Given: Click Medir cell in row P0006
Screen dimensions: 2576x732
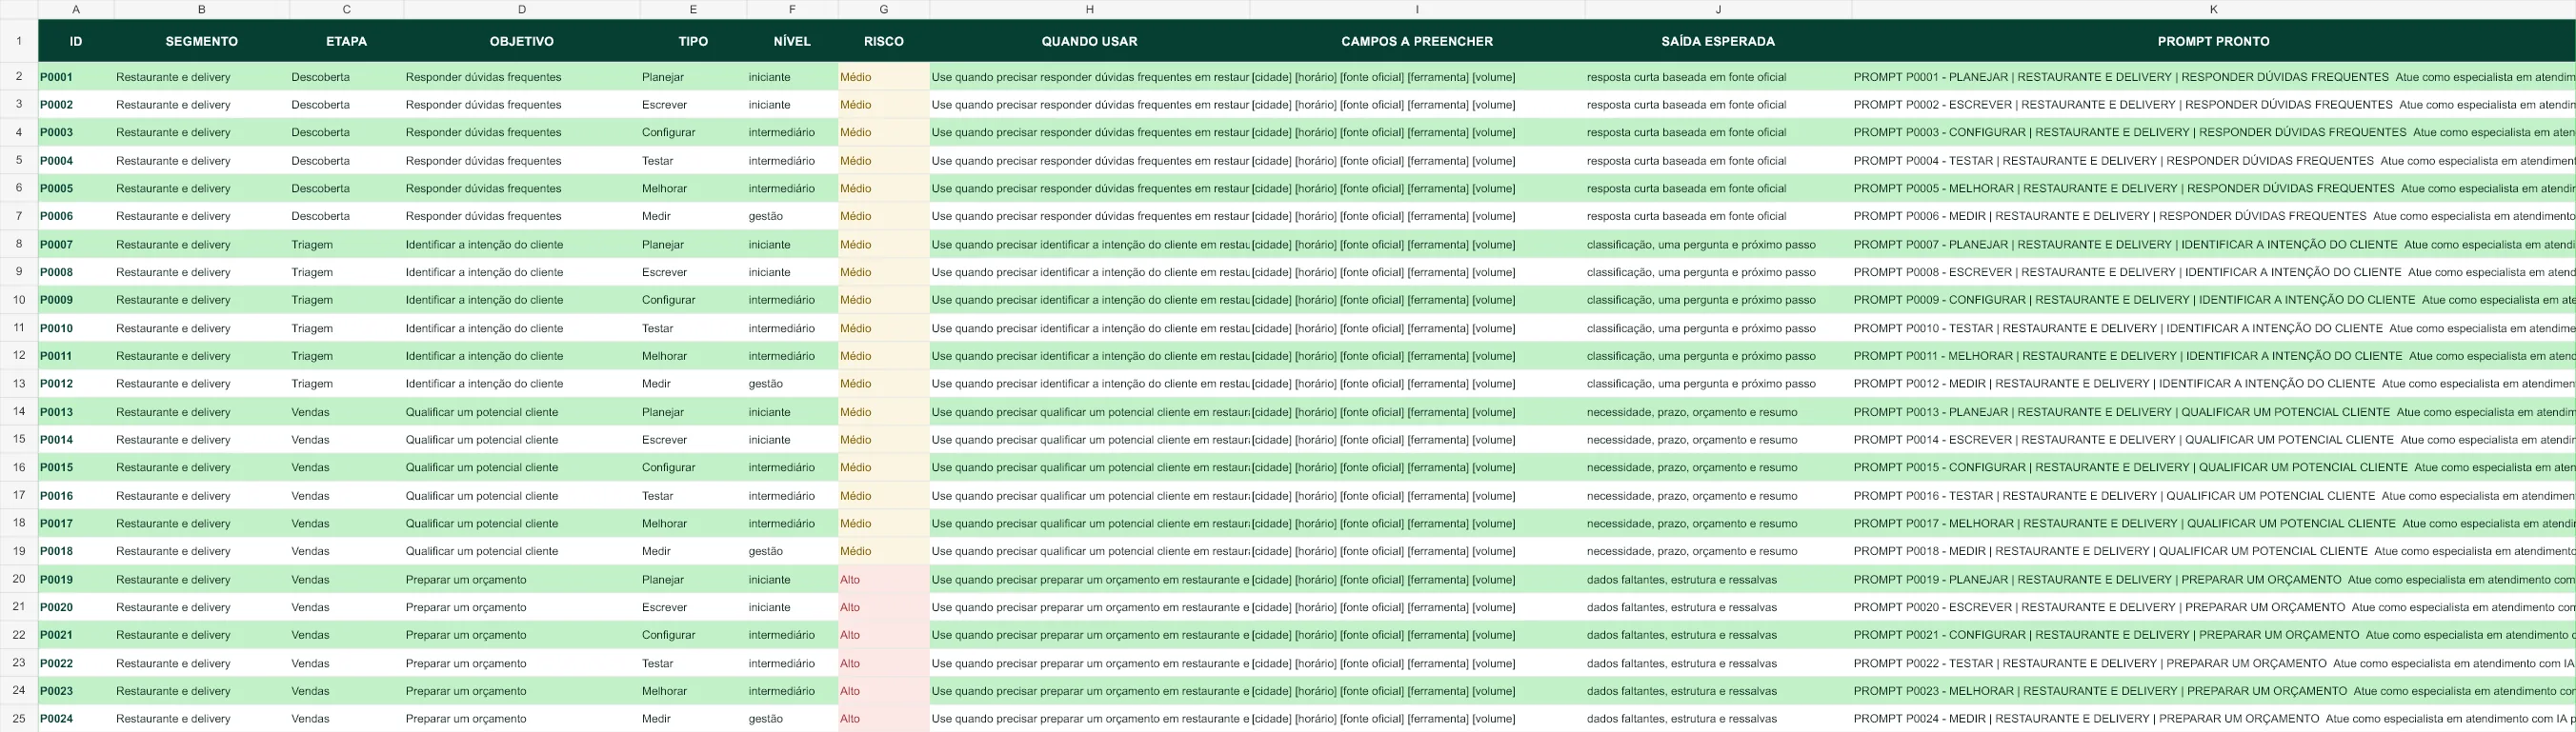Looking at the screenshot, I should pos(693,216).
